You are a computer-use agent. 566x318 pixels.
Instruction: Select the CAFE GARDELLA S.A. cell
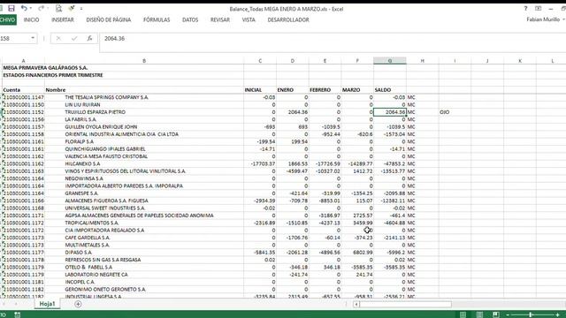click(144, 238)
